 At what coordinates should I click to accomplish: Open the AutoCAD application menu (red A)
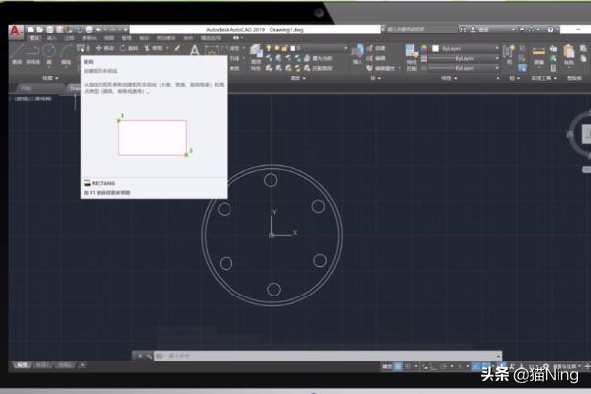tap(15, 32)
